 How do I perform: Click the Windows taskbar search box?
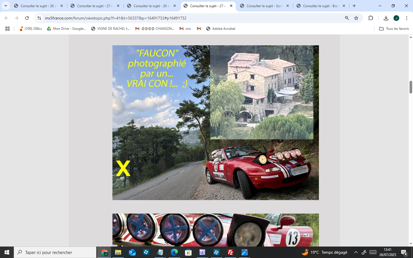[55, 252]
